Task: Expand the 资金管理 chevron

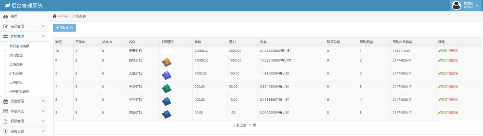Action: click(x=43, y=101)
